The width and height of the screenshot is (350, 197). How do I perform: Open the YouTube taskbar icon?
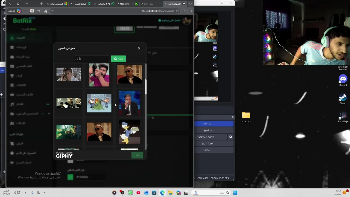(x=138, y=193)
